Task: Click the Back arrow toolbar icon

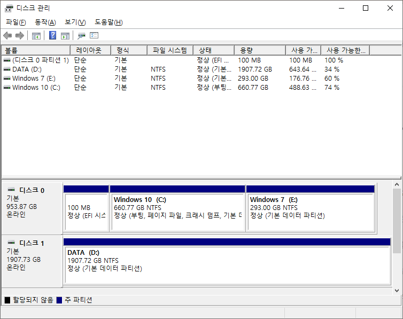Action: click(7, 35)
